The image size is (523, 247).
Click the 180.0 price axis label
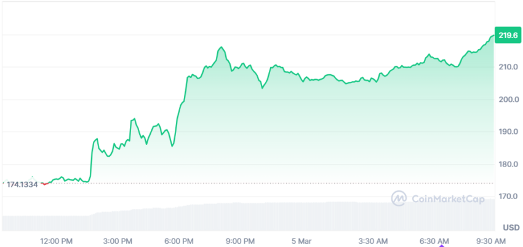(x=509, y=164)
